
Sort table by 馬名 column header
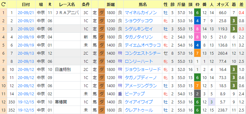(143, 4)
